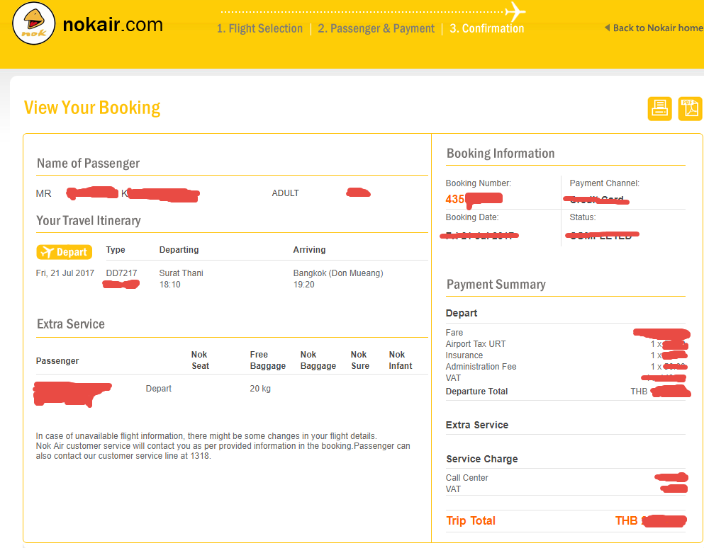Click the booking number starting 435
The width and height of the screenshot is (704, 548).
pos(474,199)
